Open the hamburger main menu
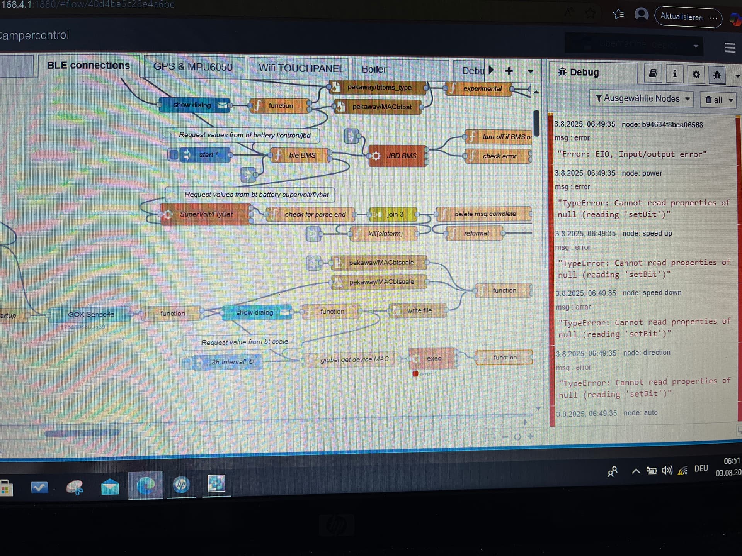 click(x=730, y=48)
